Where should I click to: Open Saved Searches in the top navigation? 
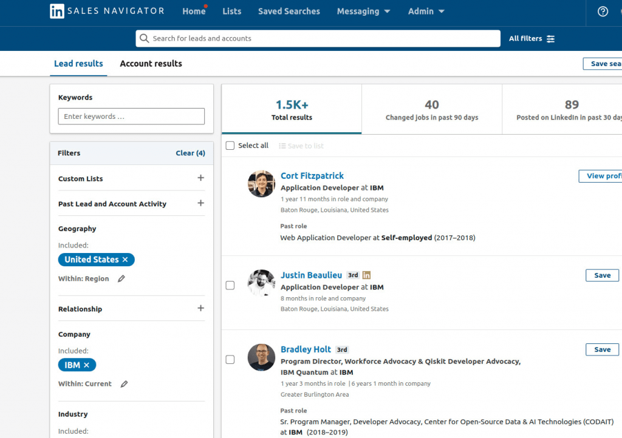(289, 12)
